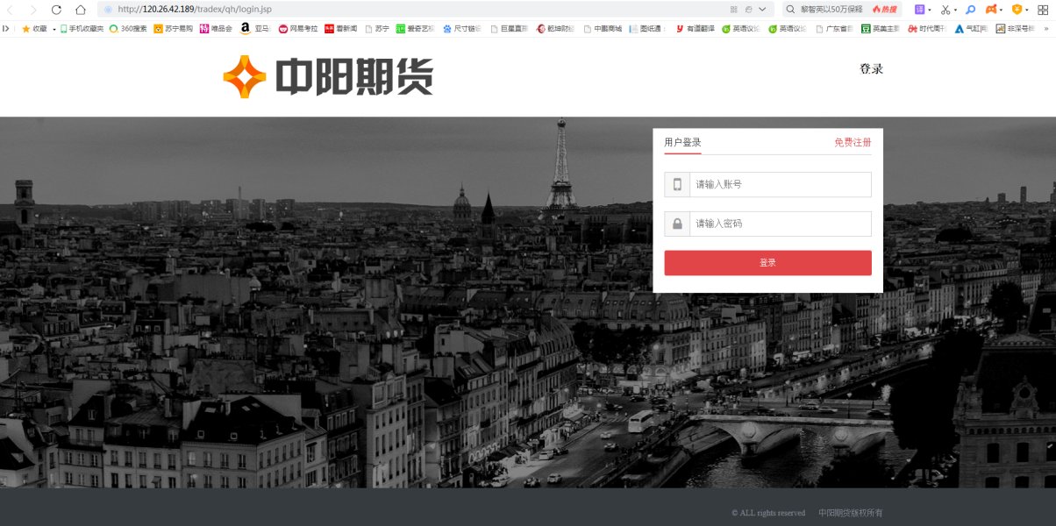Open the 图纸通 bookmark
Viewport: 1056px width, 526px height.
[648, 28]
